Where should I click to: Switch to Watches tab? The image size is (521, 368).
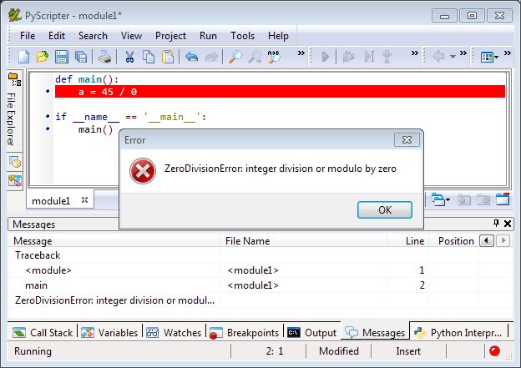click(x=175, y=332)
